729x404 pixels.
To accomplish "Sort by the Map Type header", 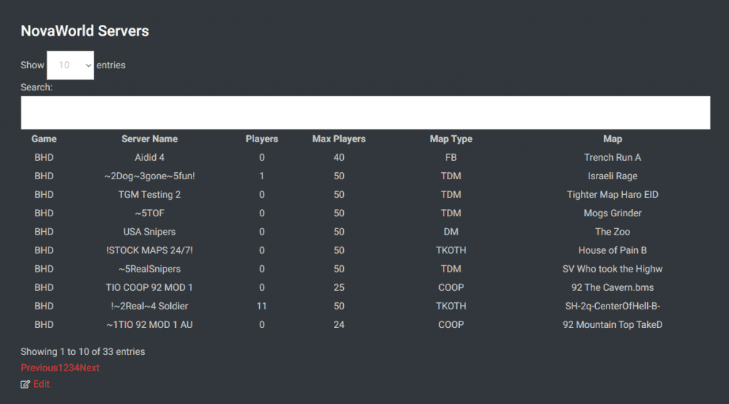I will pos(451,139).
